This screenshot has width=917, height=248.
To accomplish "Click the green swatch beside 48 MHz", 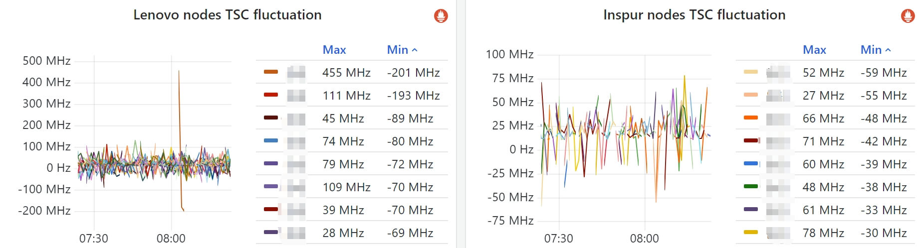I will coord(750,187).
